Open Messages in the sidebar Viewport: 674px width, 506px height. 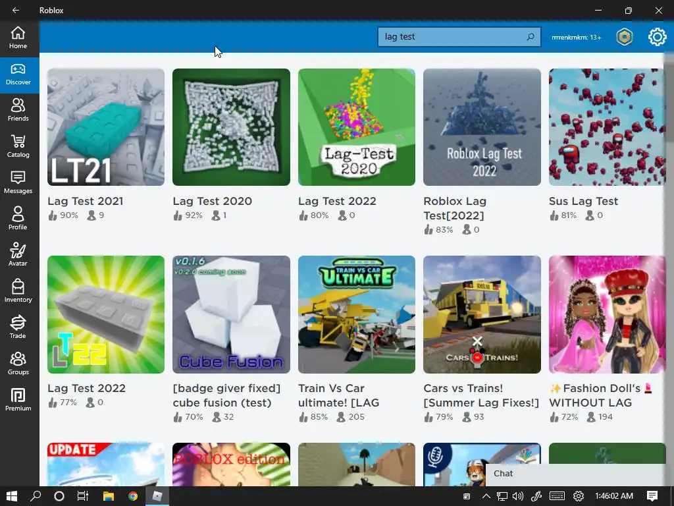click(x=18, y=183)
